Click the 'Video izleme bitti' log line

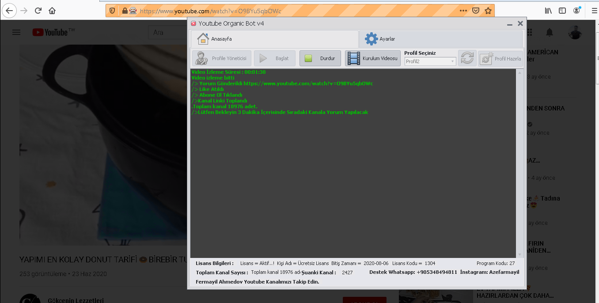(213, 78)
